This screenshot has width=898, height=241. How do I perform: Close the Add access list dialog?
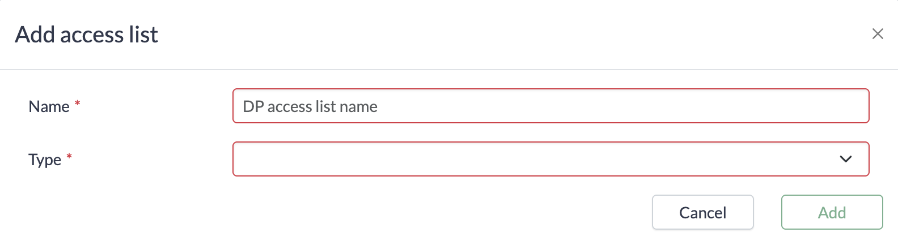coord(877,34)
